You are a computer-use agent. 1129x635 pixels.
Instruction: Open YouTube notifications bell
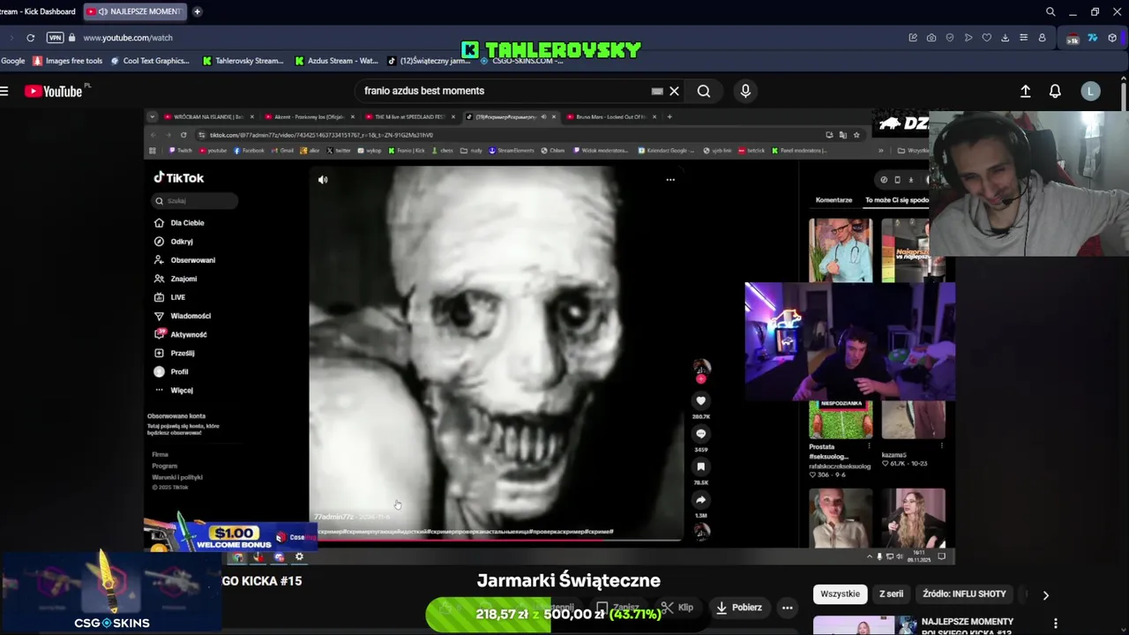coord(1055,91)
